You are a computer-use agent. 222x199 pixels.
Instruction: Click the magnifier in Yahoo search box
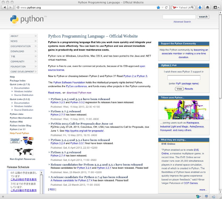pyautogui.click(x=192, y=7)
